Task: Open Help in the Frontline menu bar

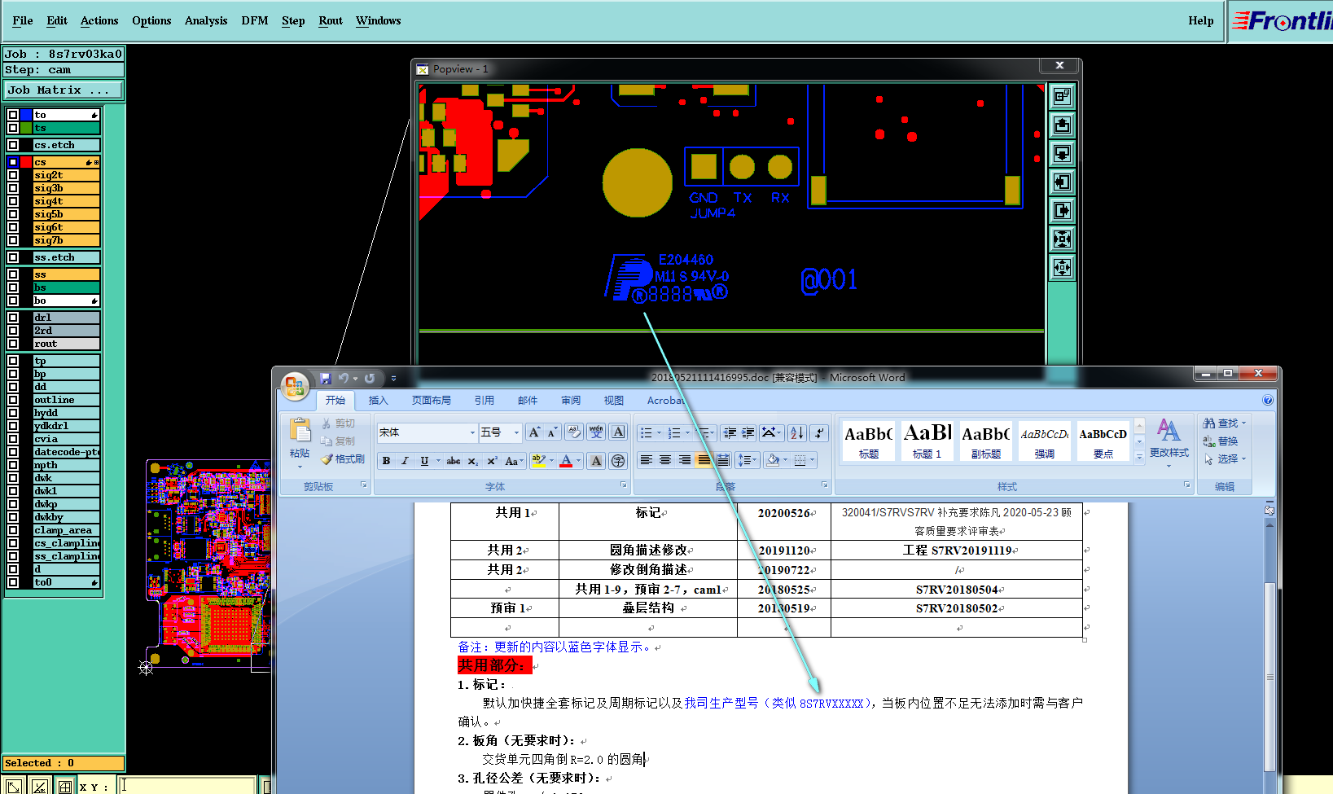Action: pyautogui.click(x=1201, y=20)
